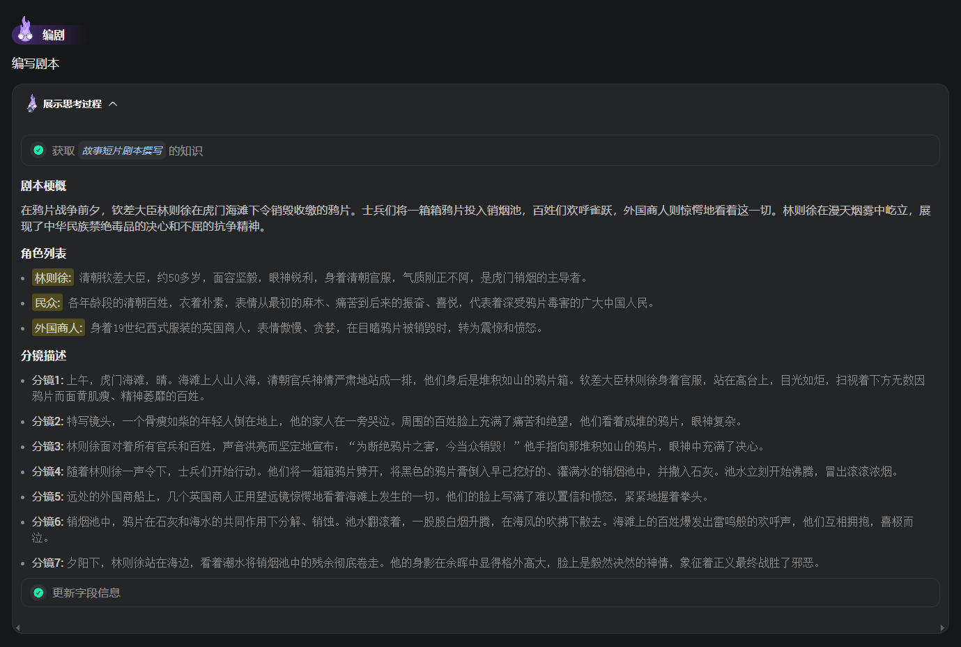The width and height of the screenshot is (961, 647).
Task: Click the green checkmark beside 获取
Action: click(x=38, y=150)
